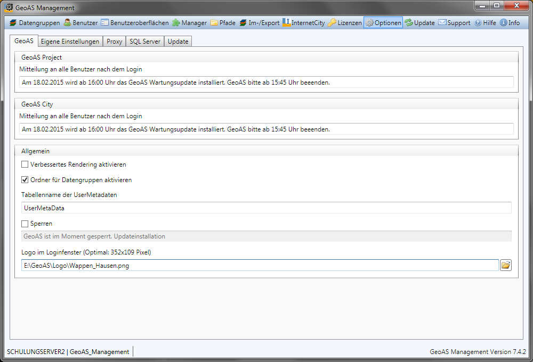Click the Manager puzzle icon

pos(176,23)
